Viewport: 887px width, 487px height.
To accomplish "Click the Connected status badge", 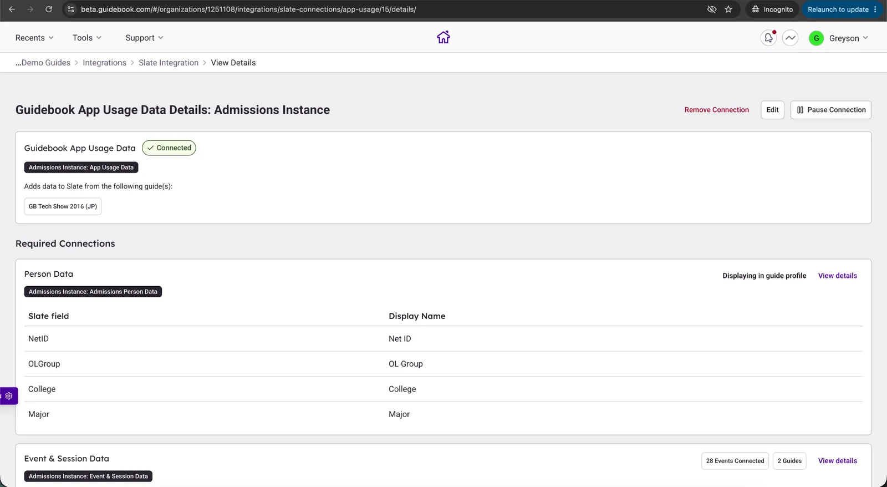I will coord(169,148).
